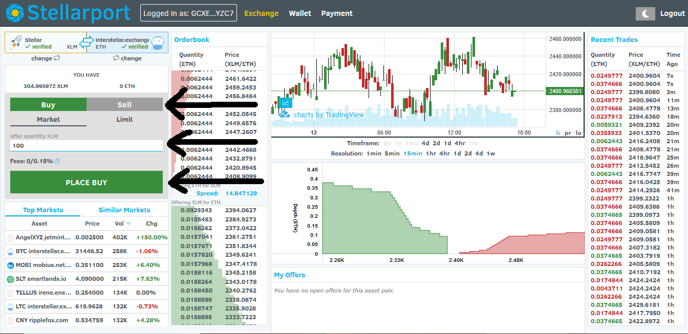Toggle chart 'li' linear scale option

tap(558, 132)
